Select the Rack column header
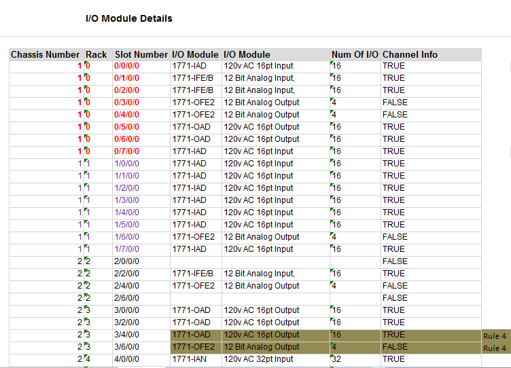Screen dimensions: 511x368 98,55
